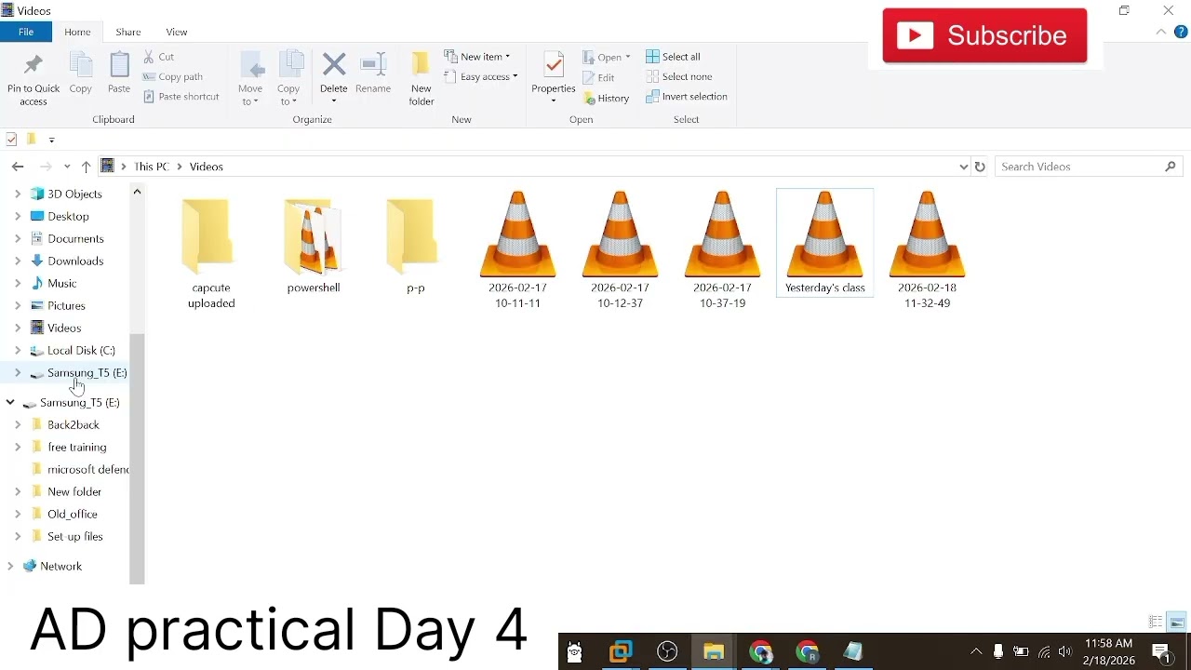Screen dimensions: 1191x670
Task: Select Downloads in navigation pane
Action: pos(75,261)
